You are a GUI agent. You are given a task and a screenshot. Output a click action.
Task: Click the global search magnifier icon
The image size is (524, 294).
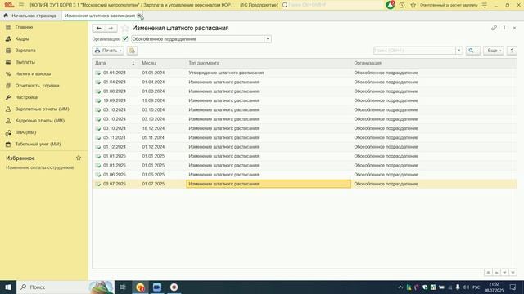pyautogui.click(x=285, y=5)
